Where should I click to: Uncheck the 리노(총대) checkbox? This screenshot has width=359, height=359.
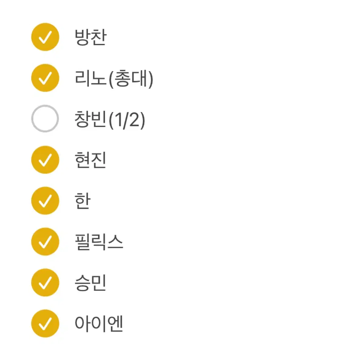point(45,78)
